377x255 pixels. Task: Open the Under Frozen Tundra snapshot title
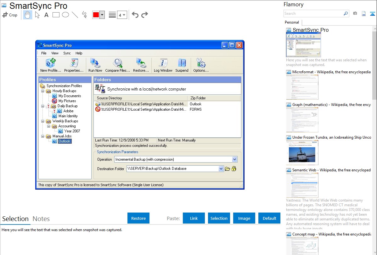click(332, 137)
